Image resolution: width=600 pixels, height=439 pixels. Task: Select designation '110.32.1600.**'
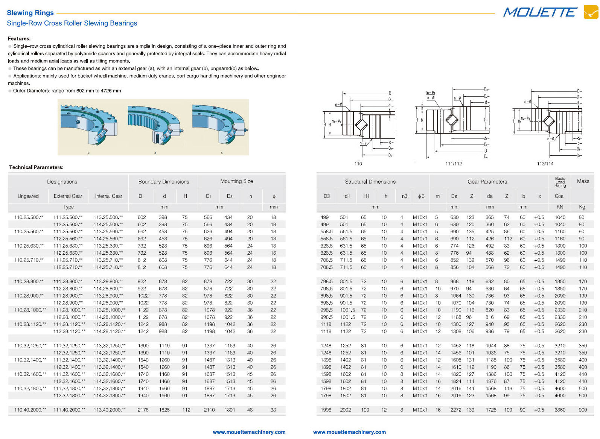pos(30,374)
